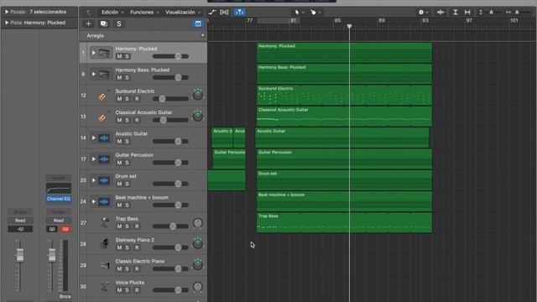
Task: Expand the Guitar Percusion track stack
Action: pyautogui.click(x=93, y=159)
